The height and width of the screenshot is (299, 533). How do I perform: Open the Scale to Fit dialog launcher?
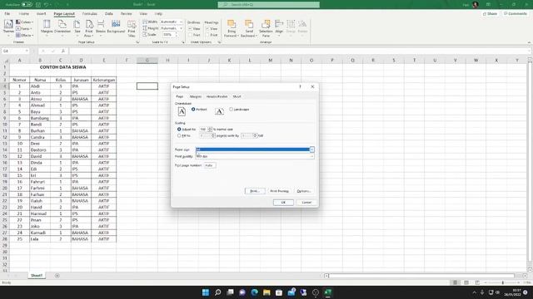(183, 42)
